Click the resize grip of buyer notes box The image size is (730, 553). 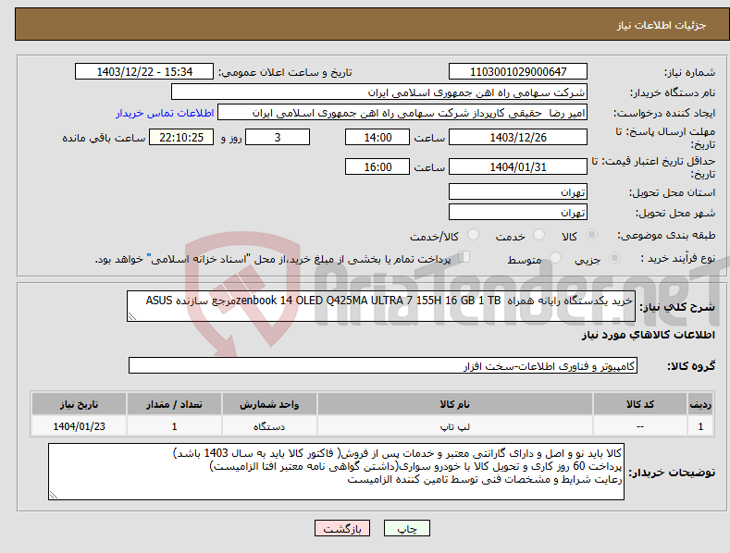[x=54, y=495]
